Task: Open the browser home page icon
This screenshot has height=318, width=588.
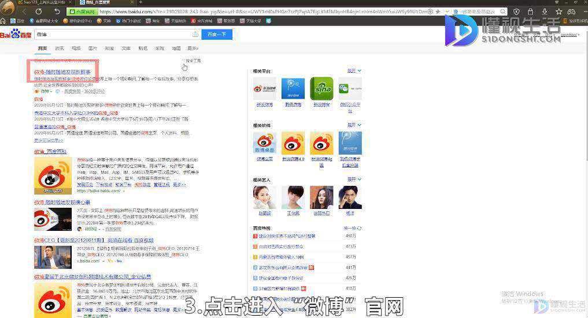Action: [x=3, y=21]
